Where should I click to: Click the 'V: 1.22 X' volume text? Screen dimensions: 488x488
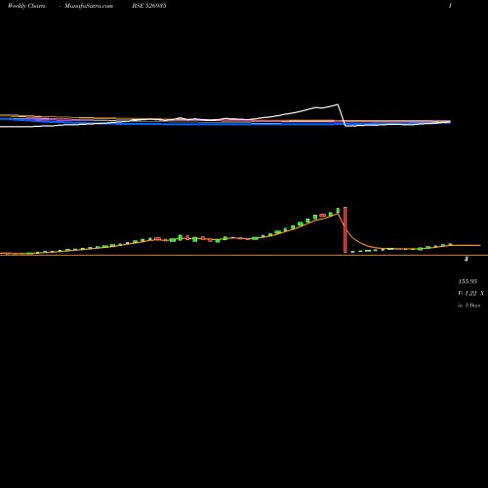(471, 294)
